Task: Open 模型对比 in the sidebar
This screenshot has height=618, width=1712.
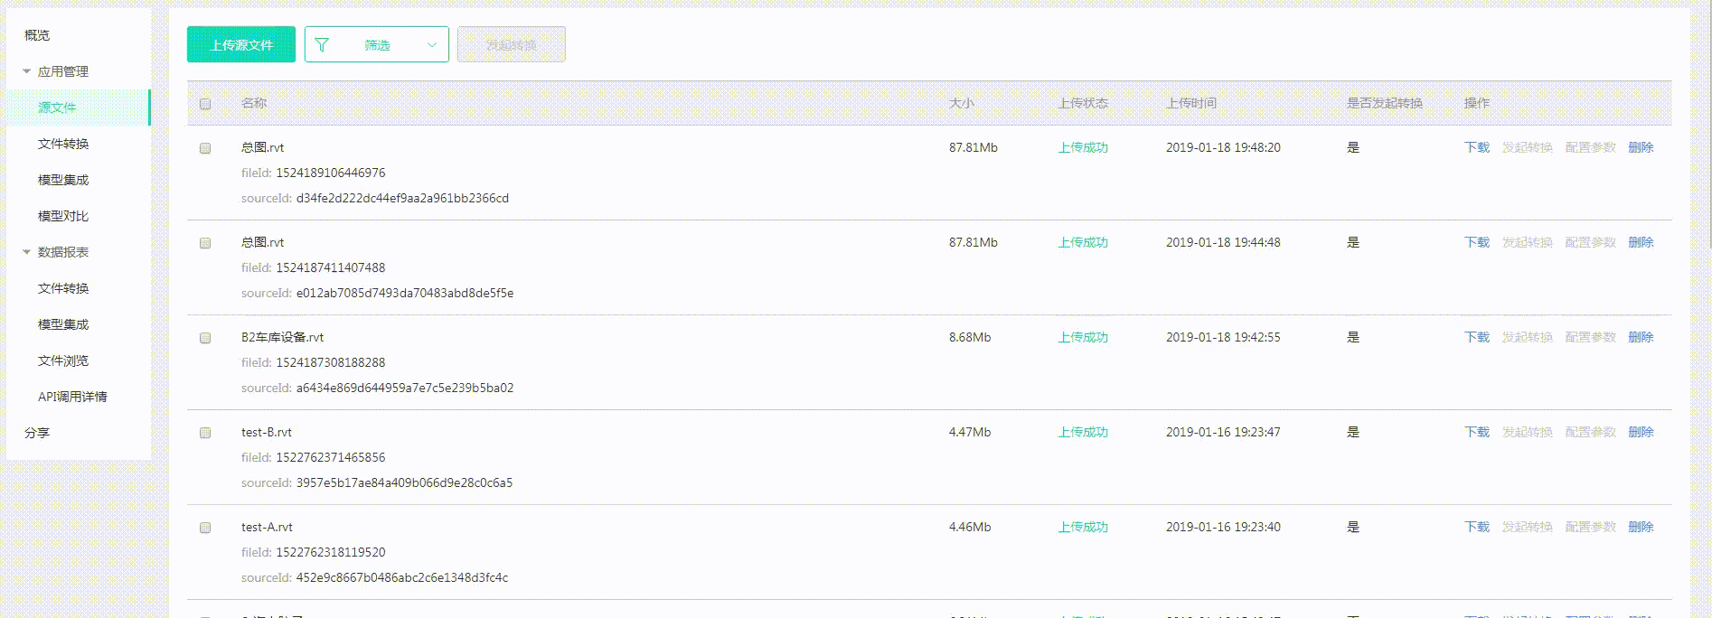Action: click(63, 216)
